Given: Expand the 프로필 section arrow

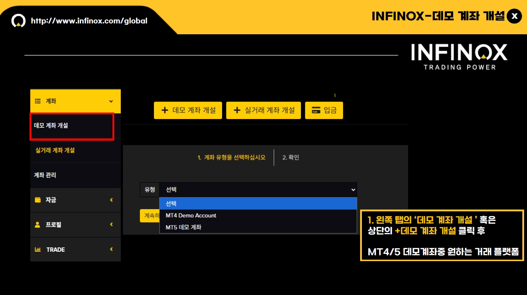Looking at the screenshot, I should pyautogui.click(x=111, y=225).
